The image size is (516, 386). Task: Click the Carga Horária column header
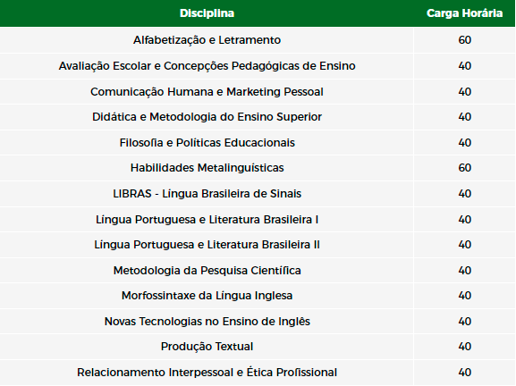click(x=464, y=13)
